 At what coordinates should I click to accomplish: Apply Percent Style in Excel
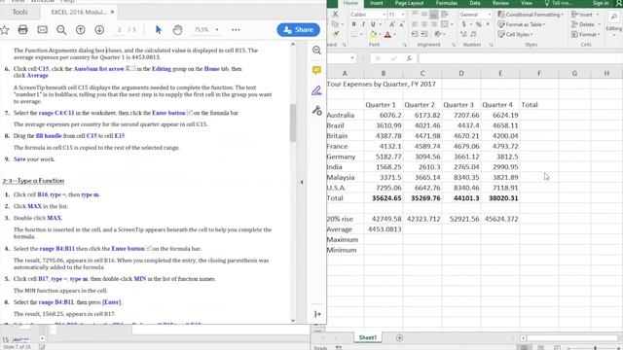[x=479, y=24]
